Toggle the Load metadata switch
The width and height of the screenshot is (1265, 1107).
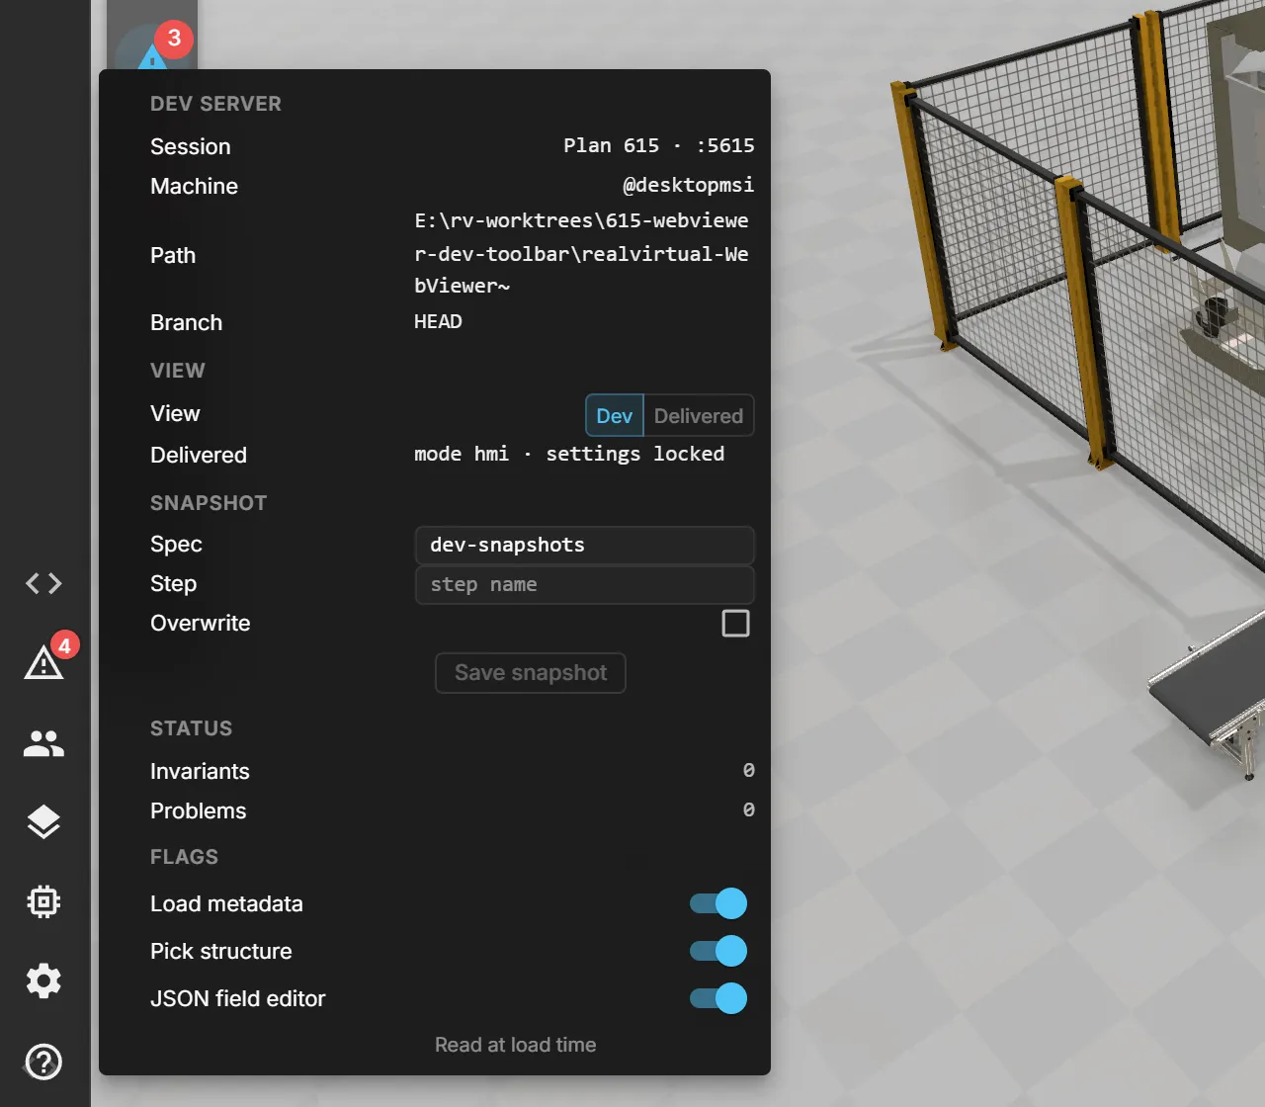click(718, 903)
